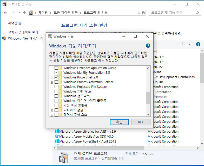Click 프로그램 및 기능 window title icon

pyautogui.click(x=4, y=4)
